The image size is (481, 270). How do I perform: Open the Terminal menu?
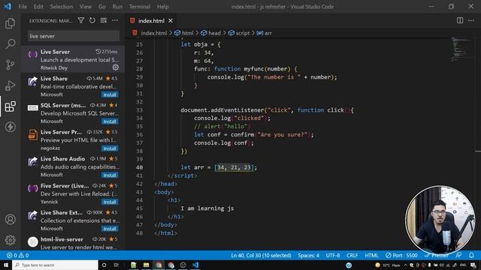tap(140, 7)
